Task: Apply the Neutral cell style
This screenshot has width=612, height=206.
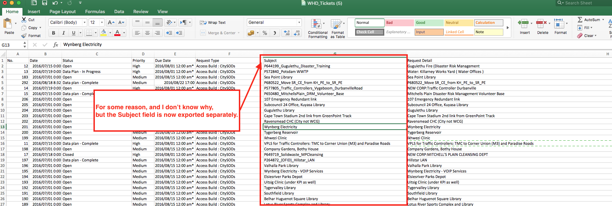Action: [x=459, y=22]
